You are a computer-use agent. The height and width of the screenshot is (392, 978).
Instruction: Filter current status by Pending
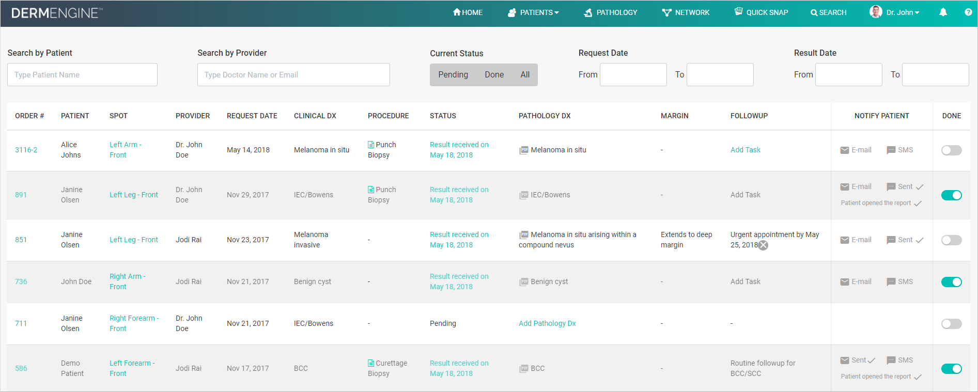(x=453, y=75)
